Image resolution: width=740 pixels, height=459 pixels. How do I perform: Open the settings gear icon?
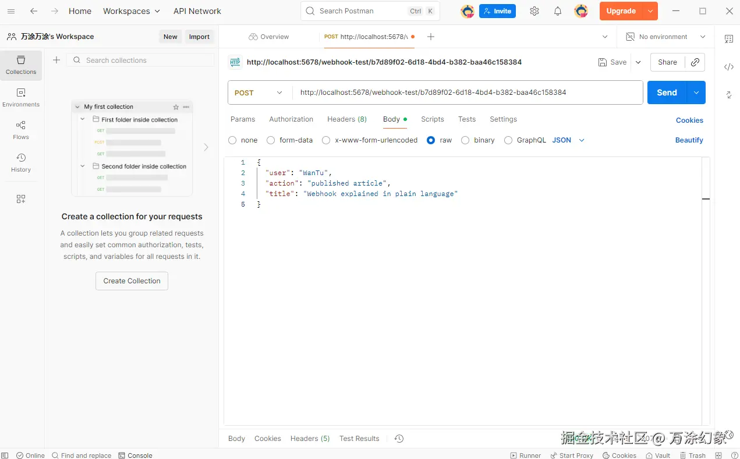point(534,11)
